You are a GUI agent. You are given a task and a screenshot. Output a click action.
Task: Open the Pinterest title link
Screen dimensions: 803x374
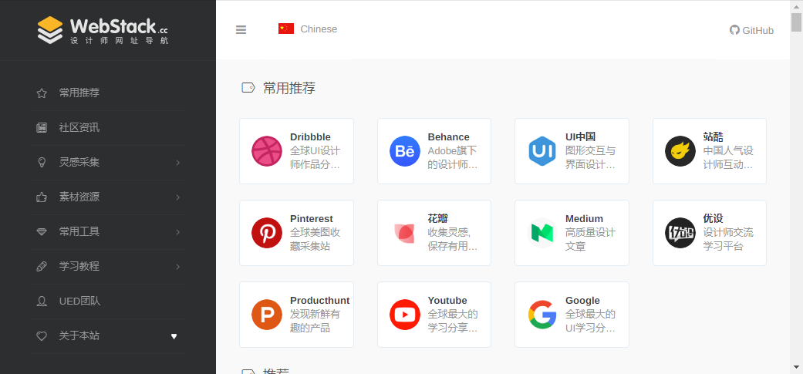coord(312,219)
